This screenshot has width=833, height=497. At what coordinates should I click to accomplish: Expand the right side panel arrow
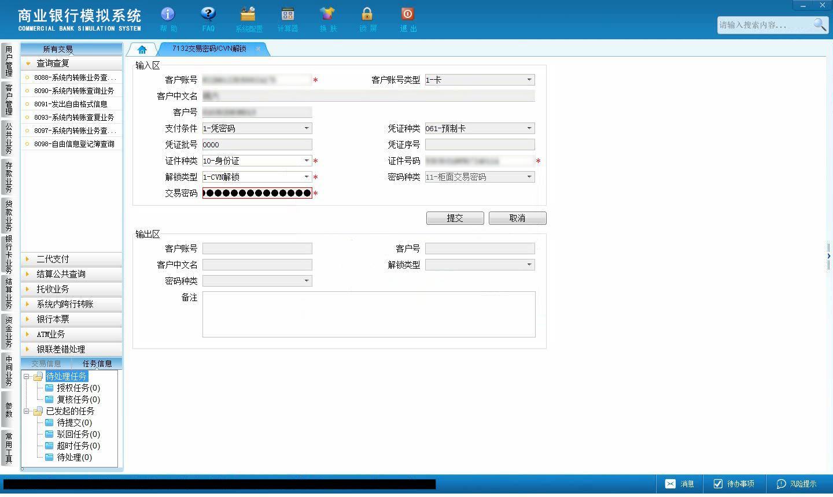point(829,256)
